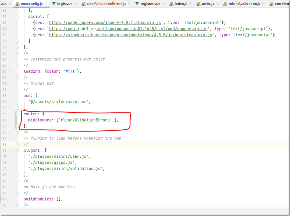The height and width of the screenshot is (216, 290).
Task: Click the script keyword on line 17
Action: click(35, 17)
